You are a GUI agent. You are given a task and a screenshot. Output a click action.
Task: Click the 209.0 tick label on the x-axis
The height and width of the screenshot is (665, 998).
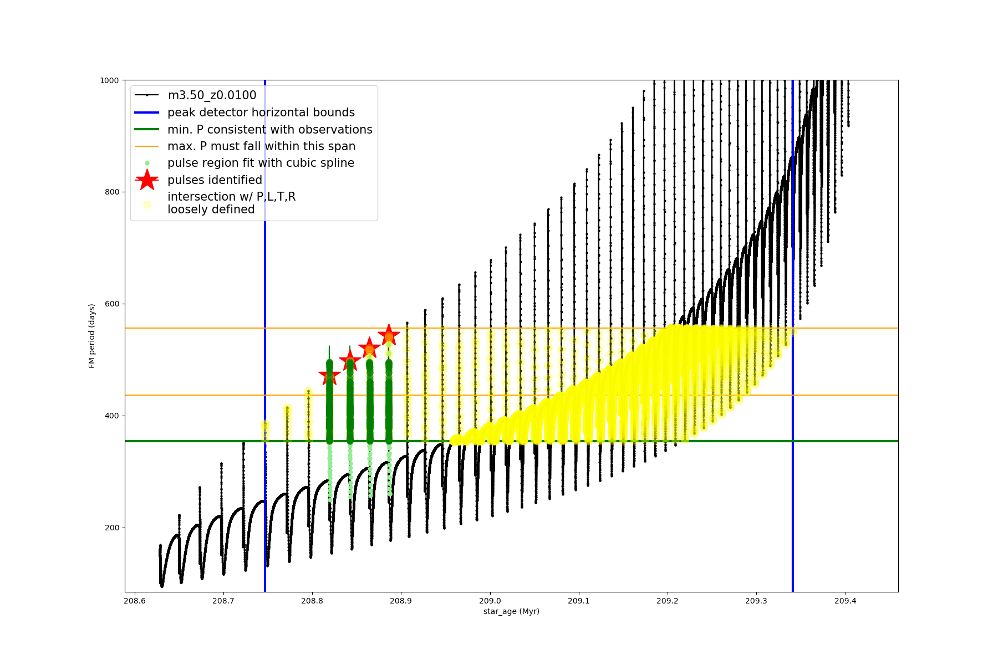pos(490,601)
